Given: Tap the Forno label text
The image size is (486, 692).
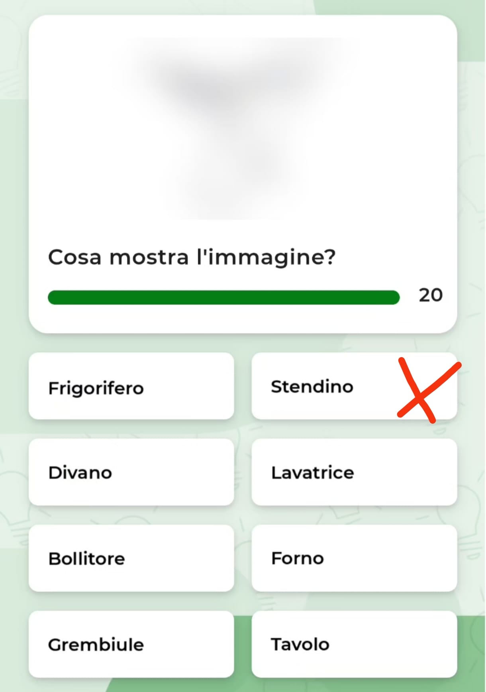Looking at the screenshot, I should click(298, 558).
